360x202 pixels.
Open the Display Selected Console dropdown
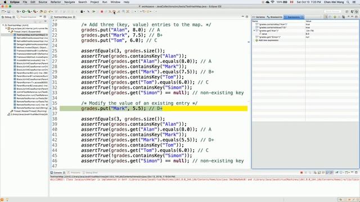[344, 173]
